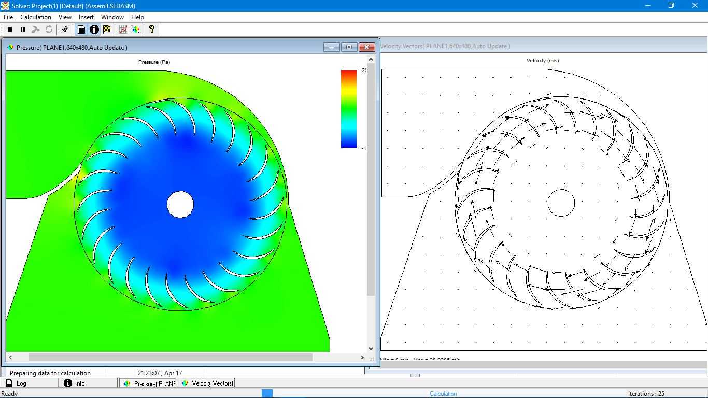Insert a goal plot via graph icon
708x398 pixels.
123,30
